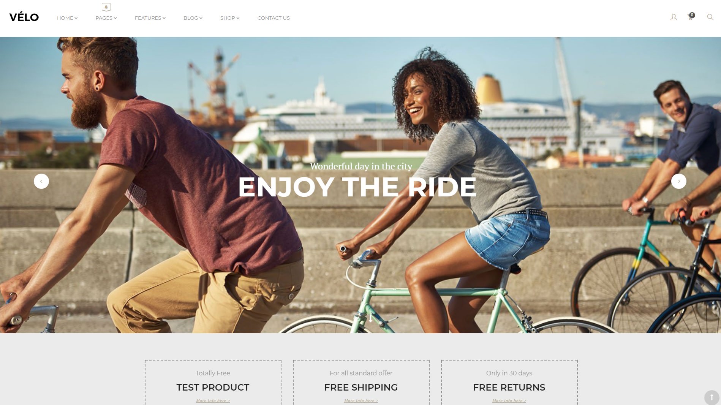Click More info under Test Product

pos(213,400)
